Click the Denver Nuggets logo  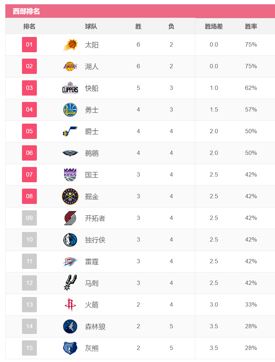(x=70, y=196)
